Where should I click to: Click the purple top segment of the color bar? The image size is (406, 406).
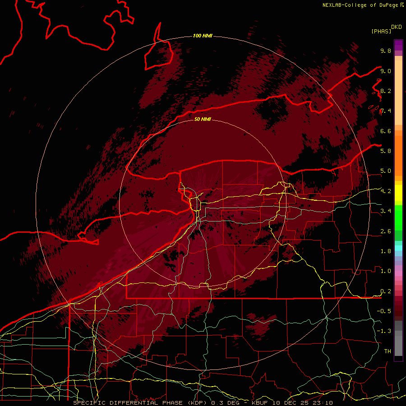[398, 45]
